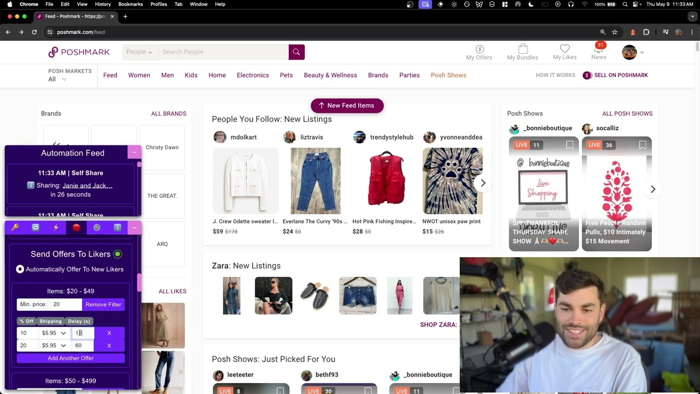Open the Electronics category tab
Viewport: 700px width, 394px height.
(253, 76)
